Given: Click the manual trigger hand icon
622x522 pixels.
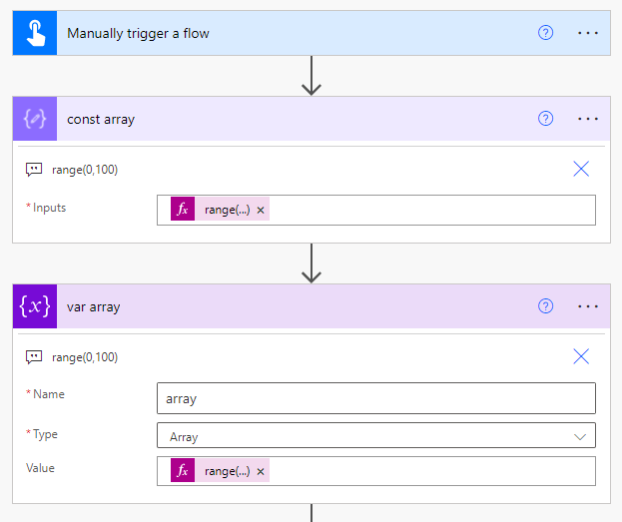Looking at the screenshot, I should click(34, 33).
